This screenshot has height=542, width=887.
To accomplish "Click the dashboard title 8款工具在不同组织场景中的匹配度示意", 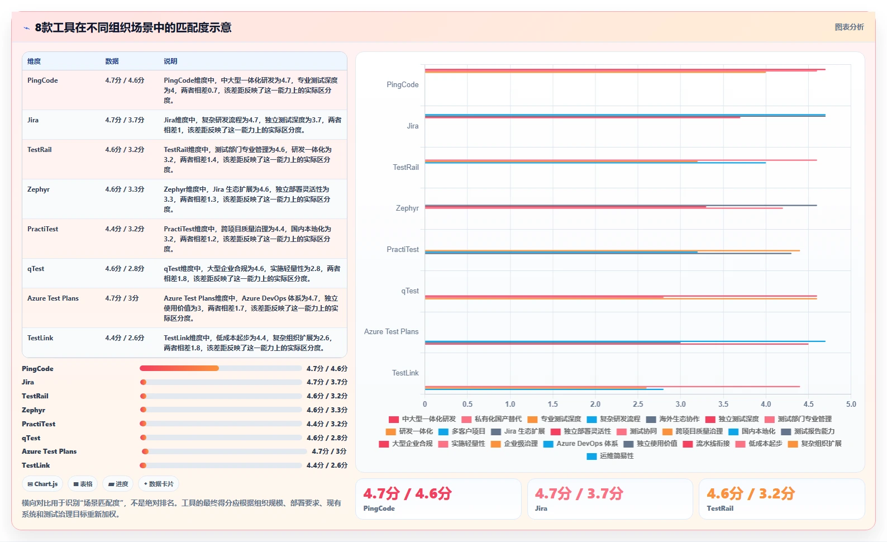I will (133, 28).
